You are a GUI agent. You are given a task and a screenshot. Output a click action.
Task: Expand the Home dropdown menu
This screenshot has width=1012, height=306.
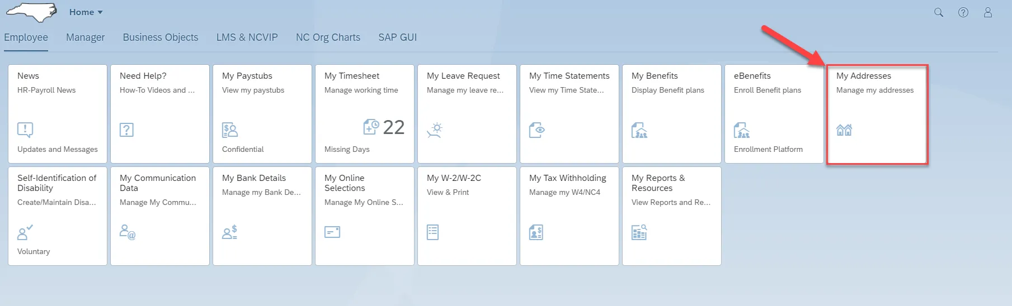tap(86, 12)
